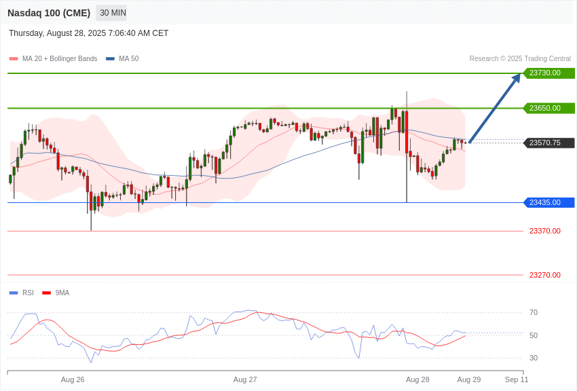The image size is (577, 391).
Task: Click the RSI legend blue swatch
Action: (14, 293)
